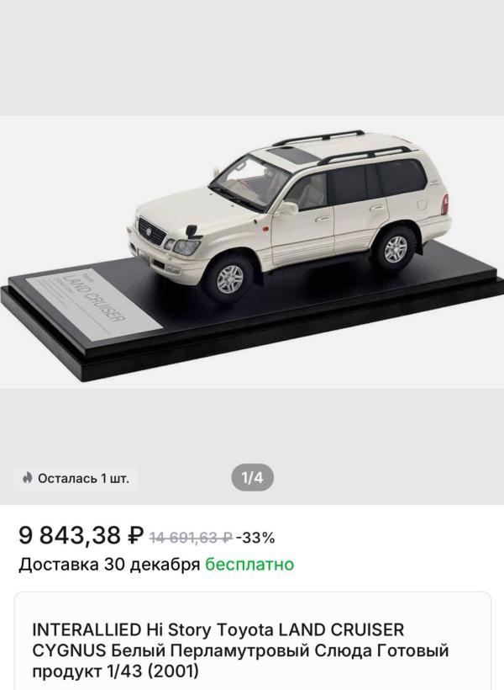Image resolution: width=504 pixels, height=690 pixels.
Task: Open the white Land Cruiser product photo
Action: 252,252
